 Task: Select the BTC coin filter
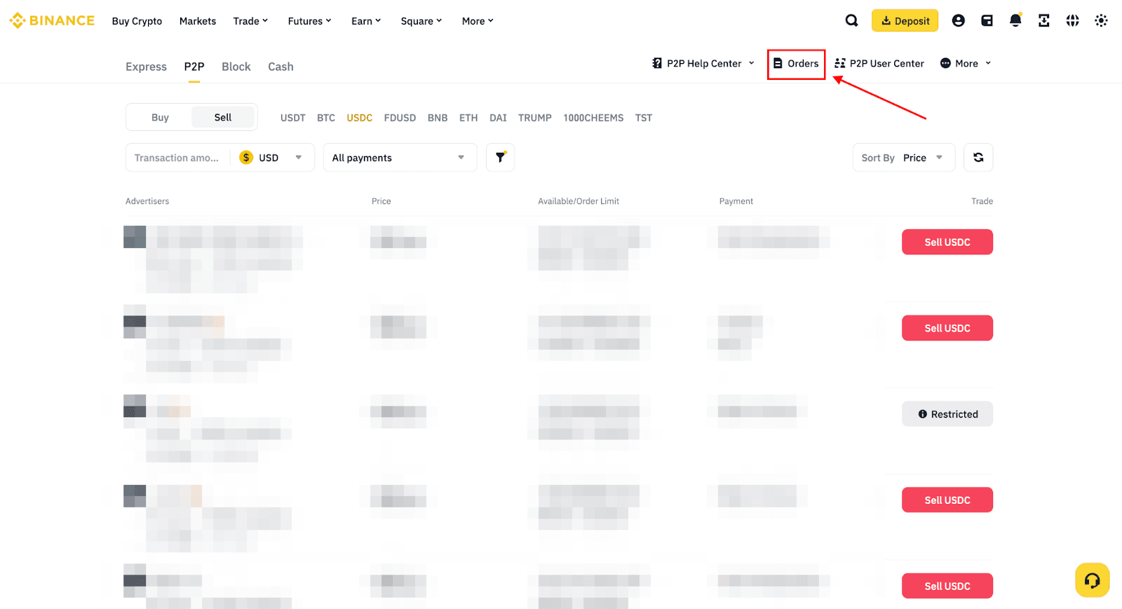[326, 118]
